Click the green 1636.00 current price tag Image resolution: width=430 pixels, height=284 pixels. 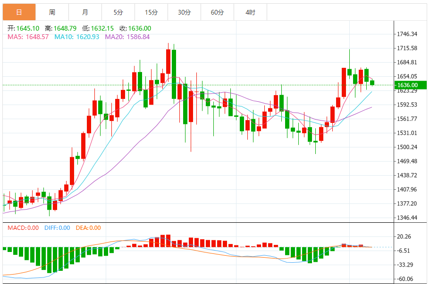click(x=410, y=85)
